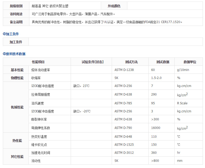
Task: Select the 可广泛用于制品家电零件 usage text
Action: [x=49, y=14]
